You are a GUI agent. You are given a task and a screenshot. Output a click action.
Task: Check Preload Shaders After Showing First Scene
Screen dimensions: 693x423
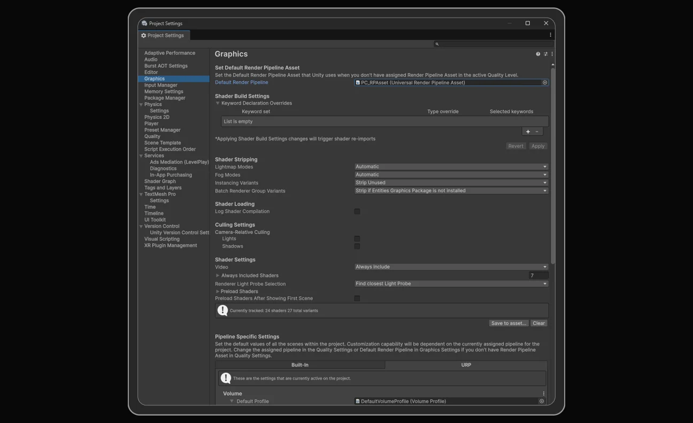click(357, 299)
